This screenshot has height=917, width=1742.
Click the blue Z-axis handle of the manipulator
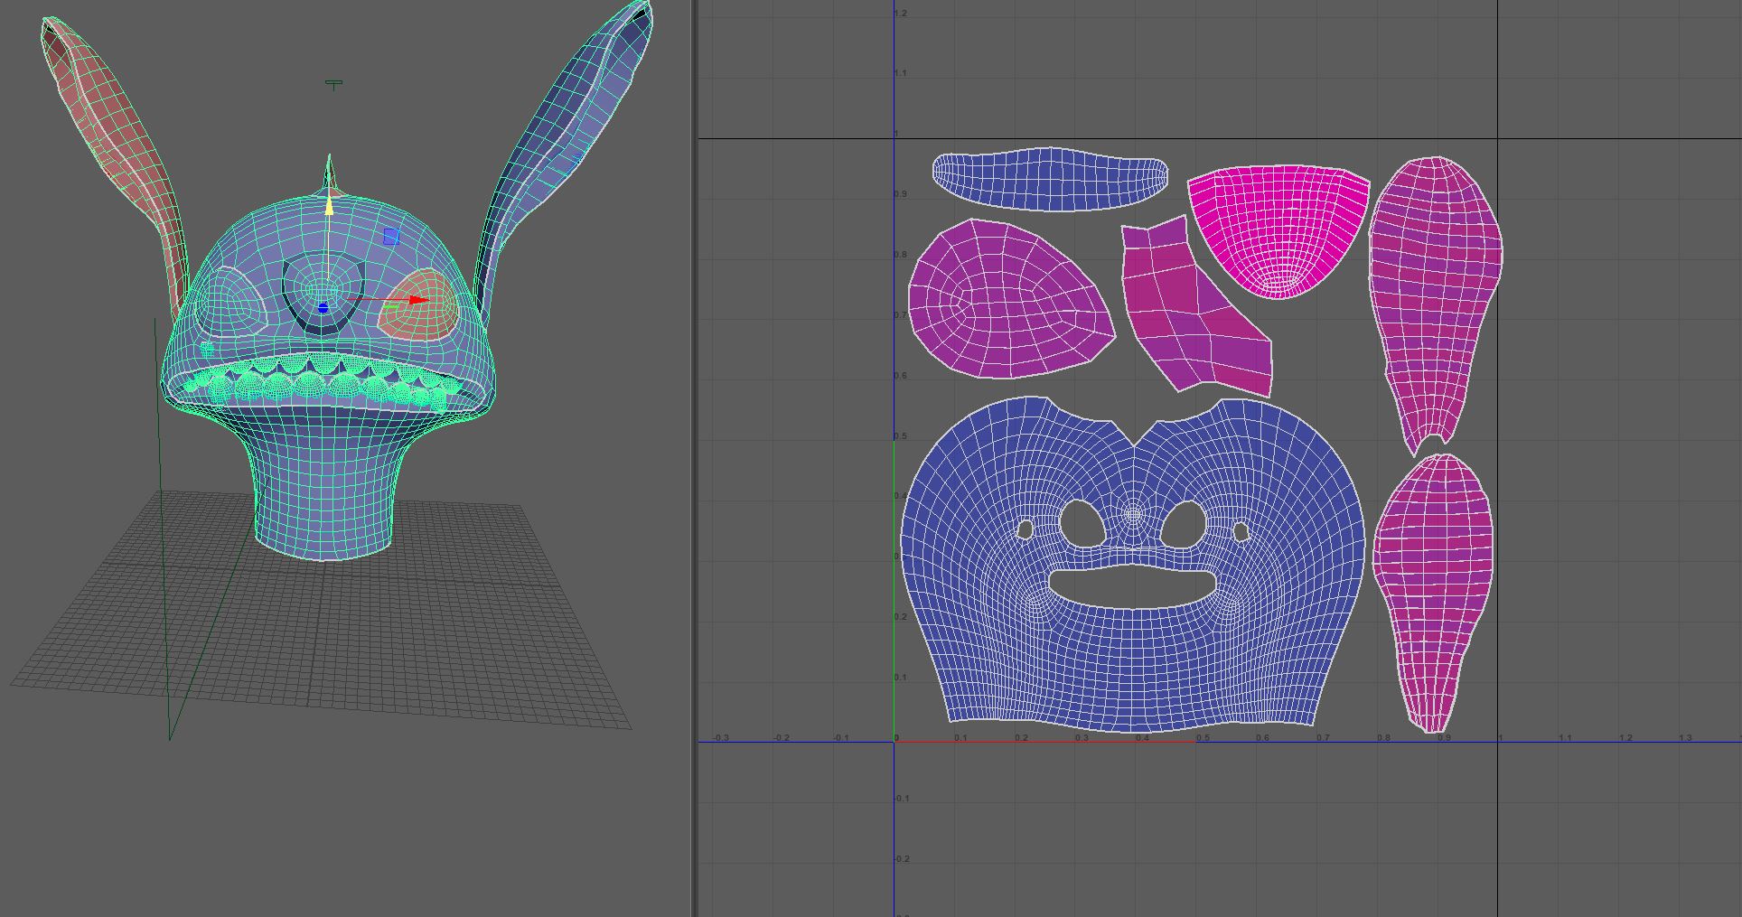(x=323, y=308)
